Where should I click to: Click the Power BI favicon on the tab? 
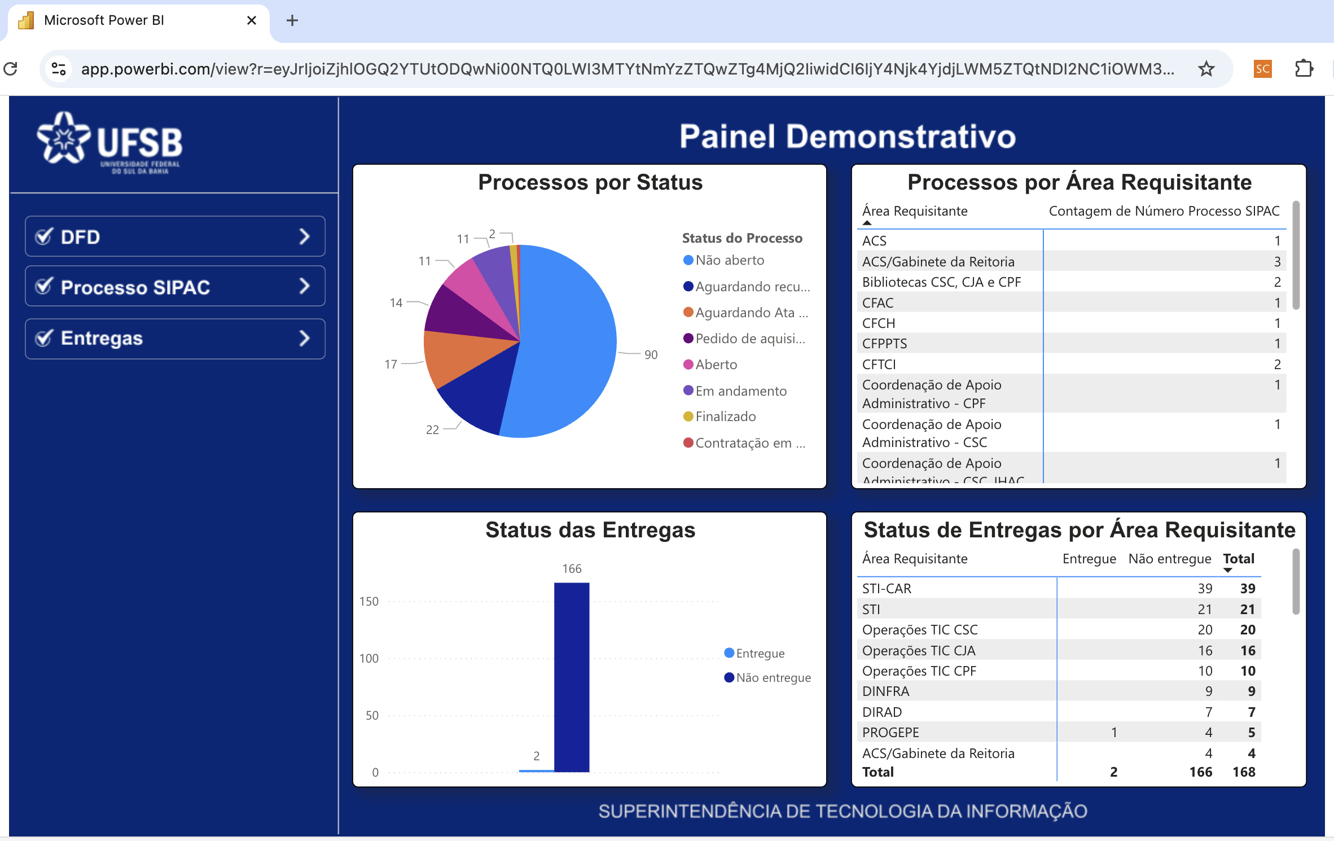(25, 20)
